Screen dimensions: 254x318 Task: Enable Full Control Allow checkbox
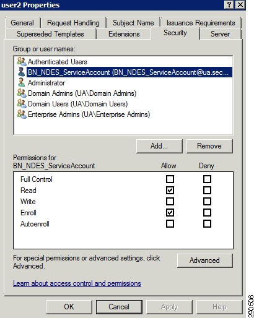tap(170, 179)
